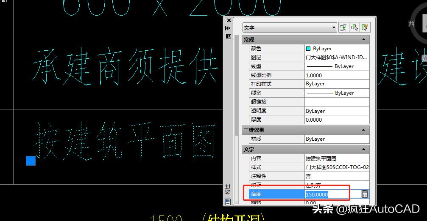
Task: Click the 内容 property label
Action: (256, 158)
